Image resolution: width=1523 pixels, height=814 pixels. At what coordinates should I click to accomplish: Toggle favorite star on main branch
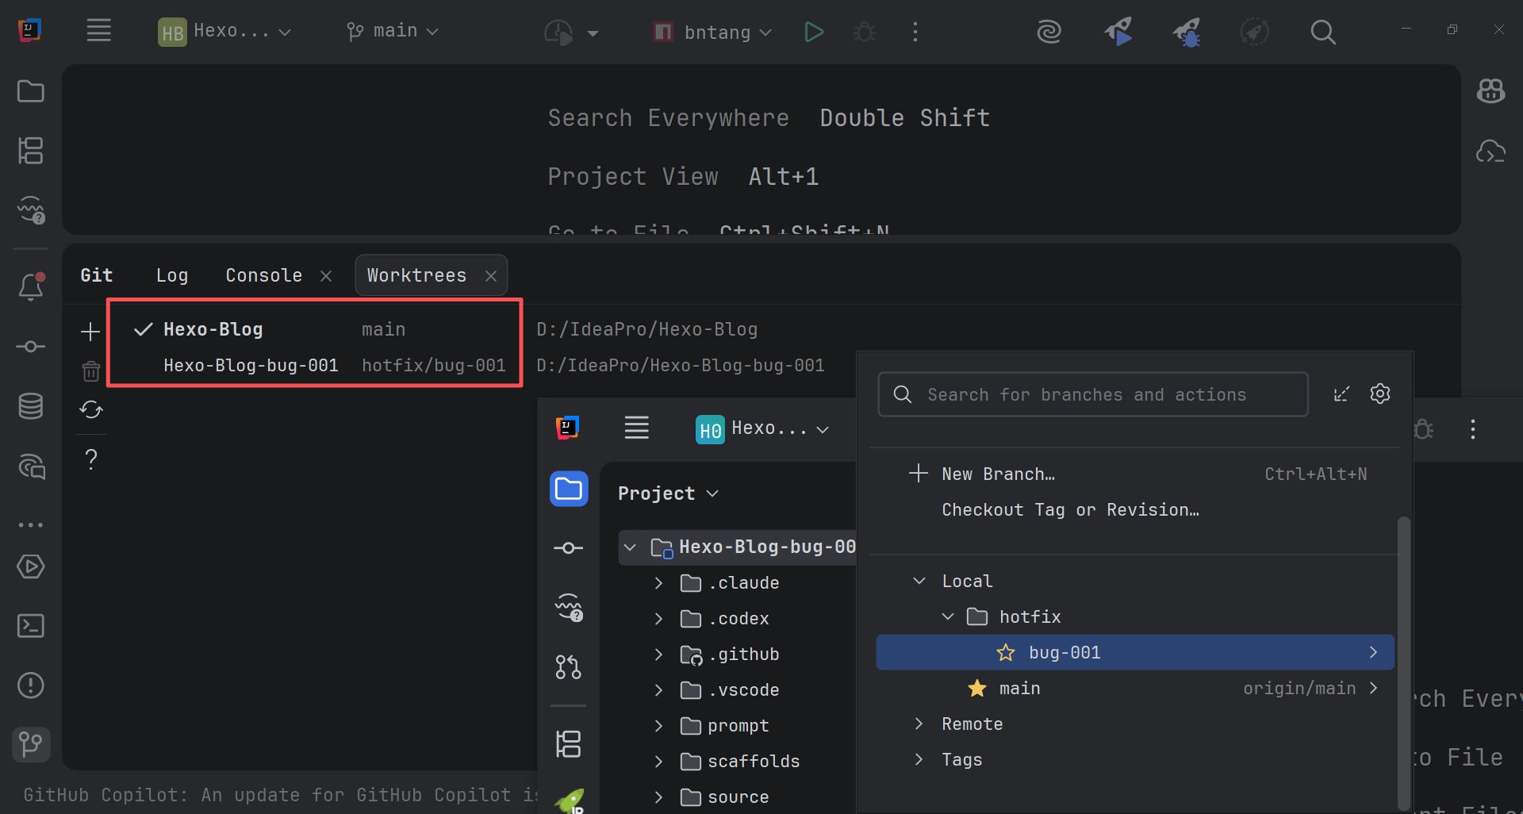[977, 689]
